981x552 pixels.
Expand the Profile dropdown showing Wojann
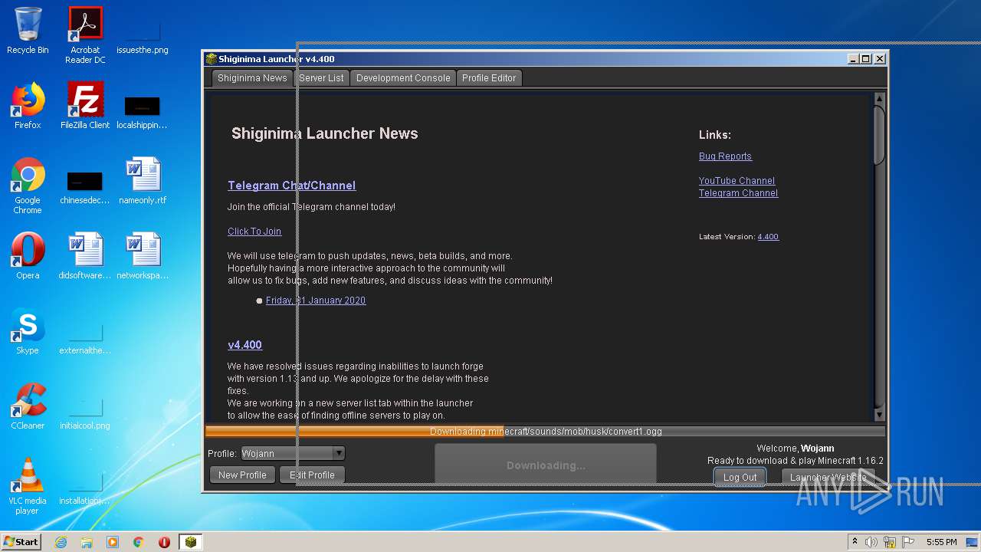[293, 453]
